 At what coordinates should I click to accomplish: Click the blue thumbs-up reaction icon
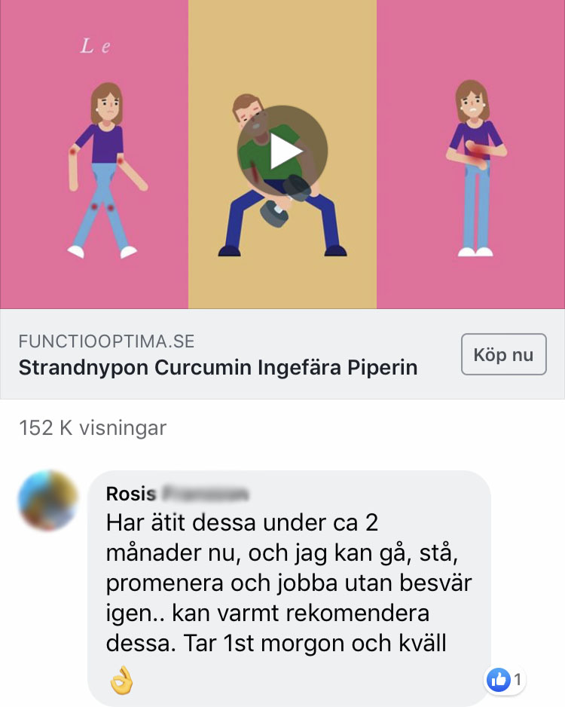tap(498, 679)
